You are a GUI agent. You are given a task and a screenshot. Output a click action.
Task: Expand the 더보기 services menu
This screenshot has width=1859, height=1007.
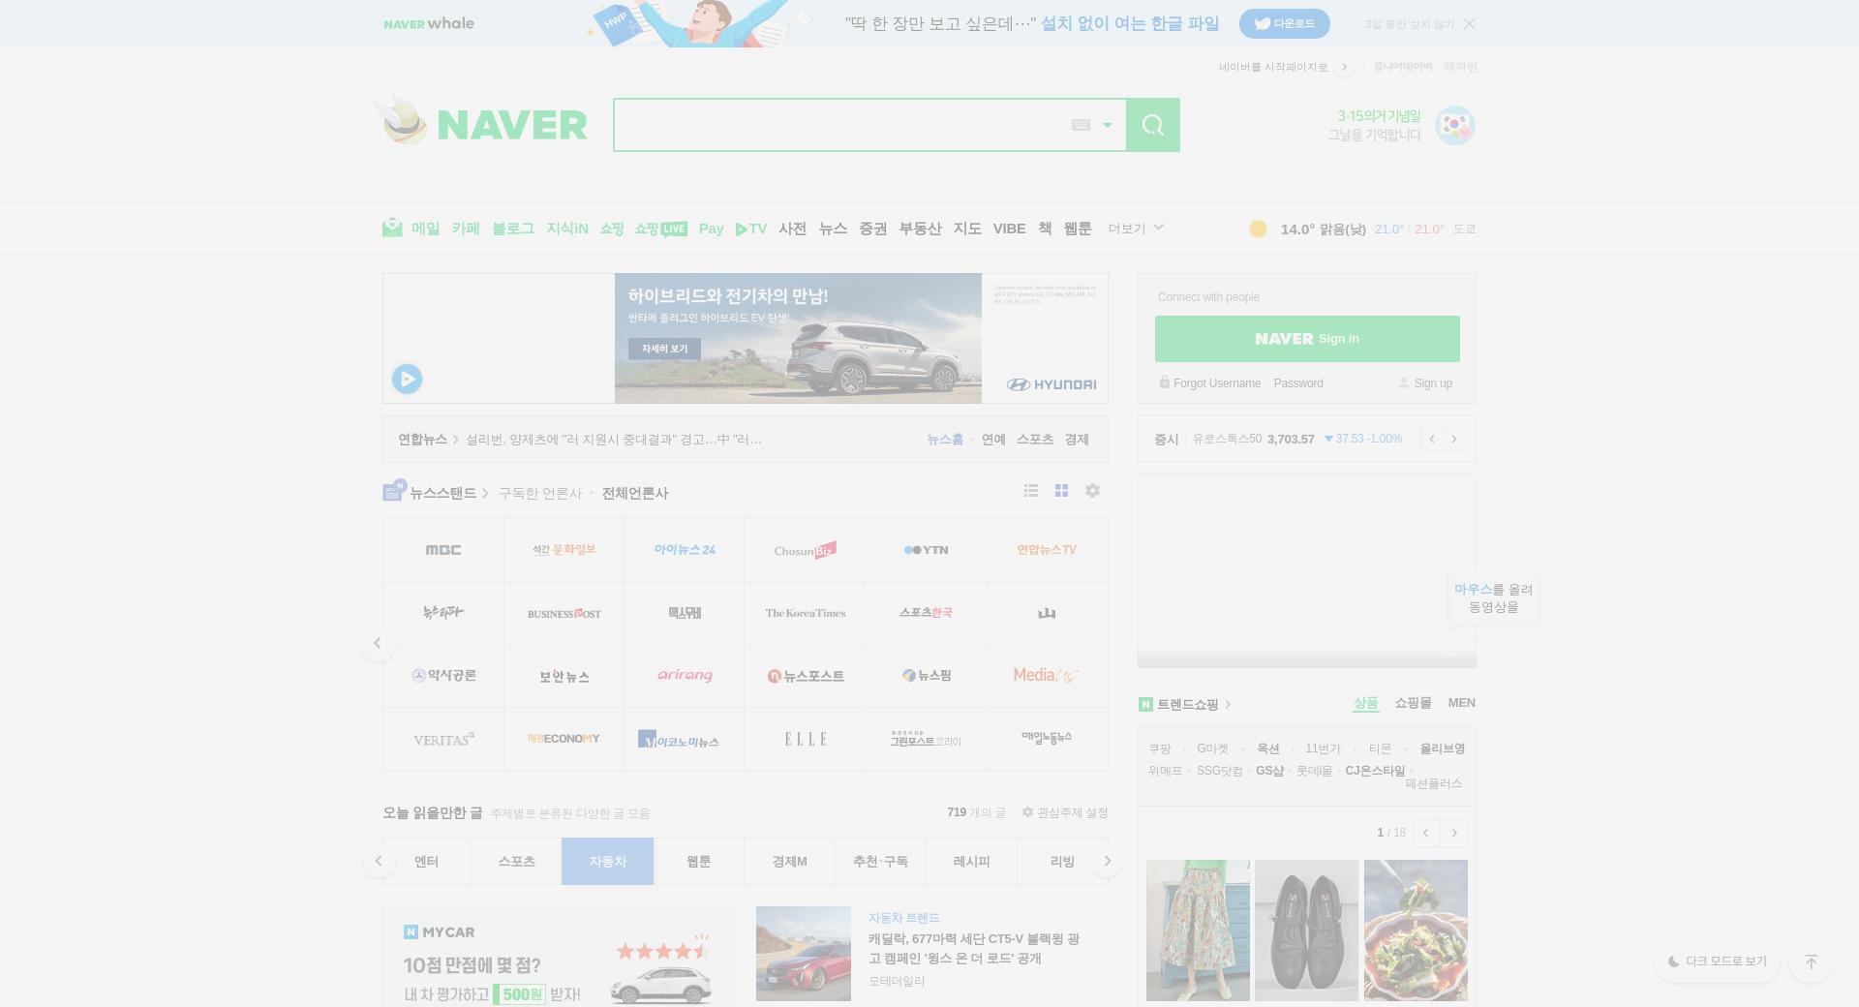click(x=1136, y=229)
